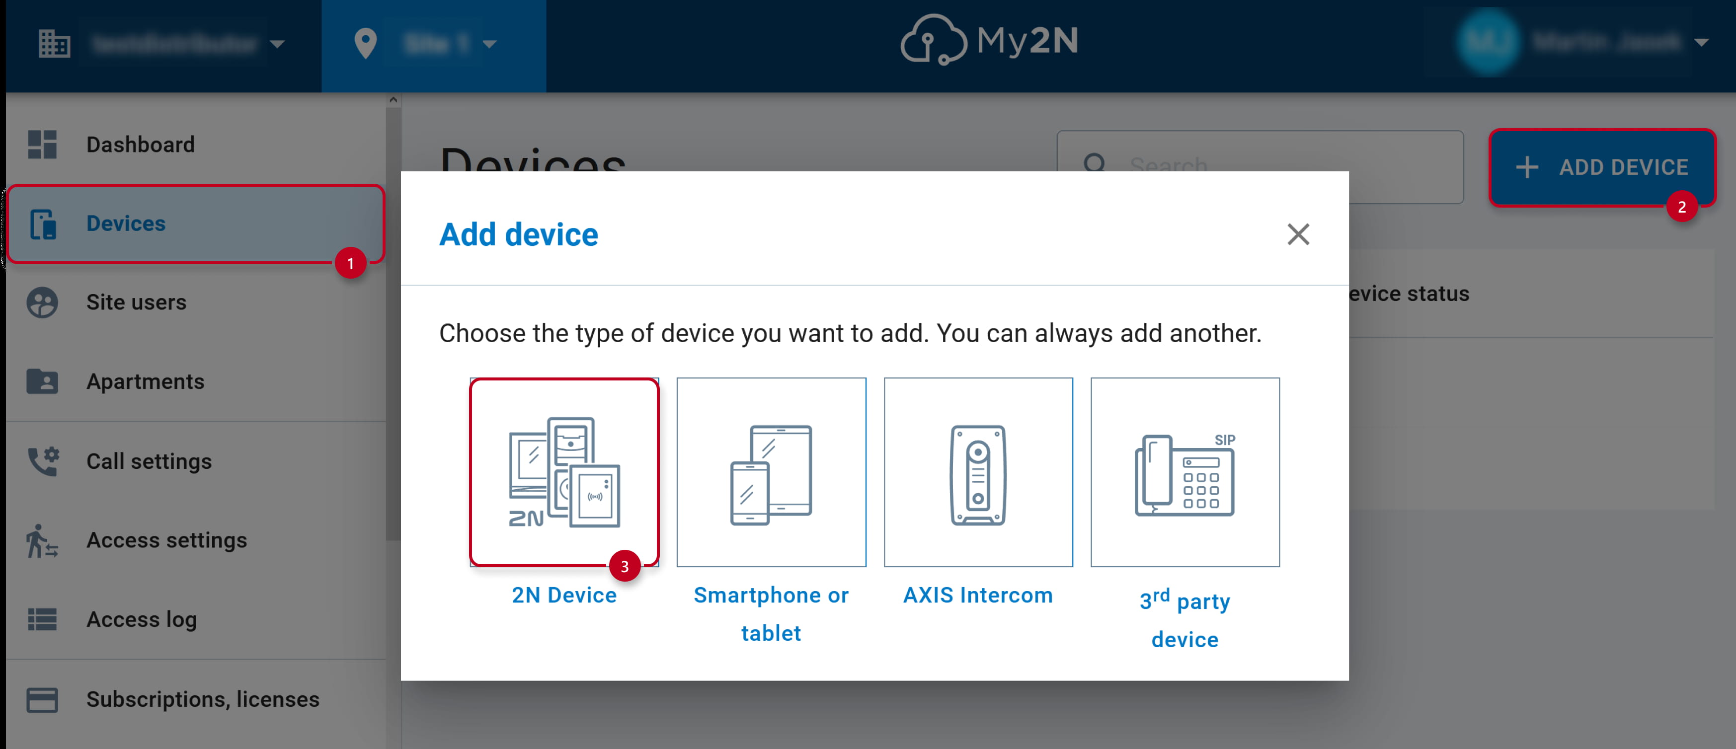This screenshot has width=1736, height=749.
Task: Click the Dashboard grid icon in sidebar
Action: [x=42, y=144]
